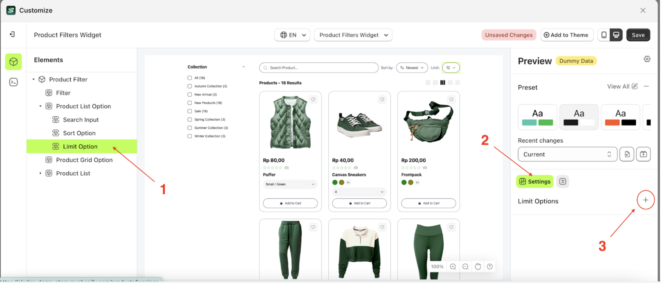This screenshot has height=283, width=661.
Task: Click the plus icon beside Limit Options
Action: coord(645,200)
